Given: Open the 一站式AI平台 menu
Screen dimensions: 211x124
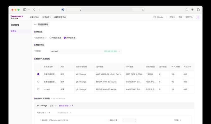Looking at the screenshot, I should (46, 17).
